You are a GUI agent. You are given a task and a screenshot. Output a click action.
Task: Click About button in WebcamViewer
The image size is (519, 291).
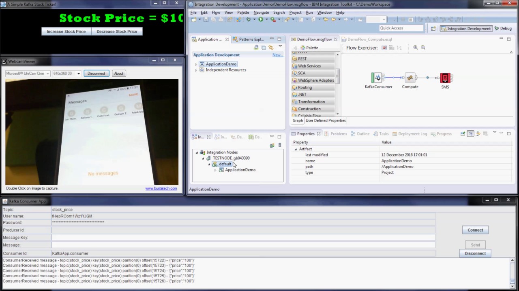tap(118, 74)
